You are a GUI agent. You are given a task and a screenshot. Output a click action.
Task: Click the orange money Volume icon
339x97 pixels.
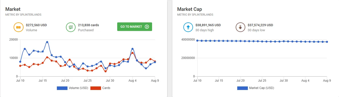coord(19,27)
